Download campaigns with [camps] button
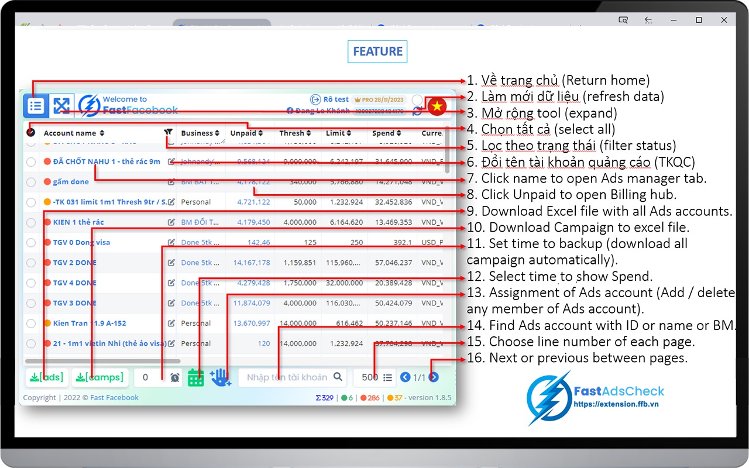 point(100,377)
